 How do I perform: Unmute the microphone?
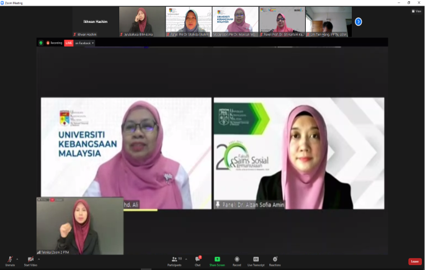coord(10,260)
